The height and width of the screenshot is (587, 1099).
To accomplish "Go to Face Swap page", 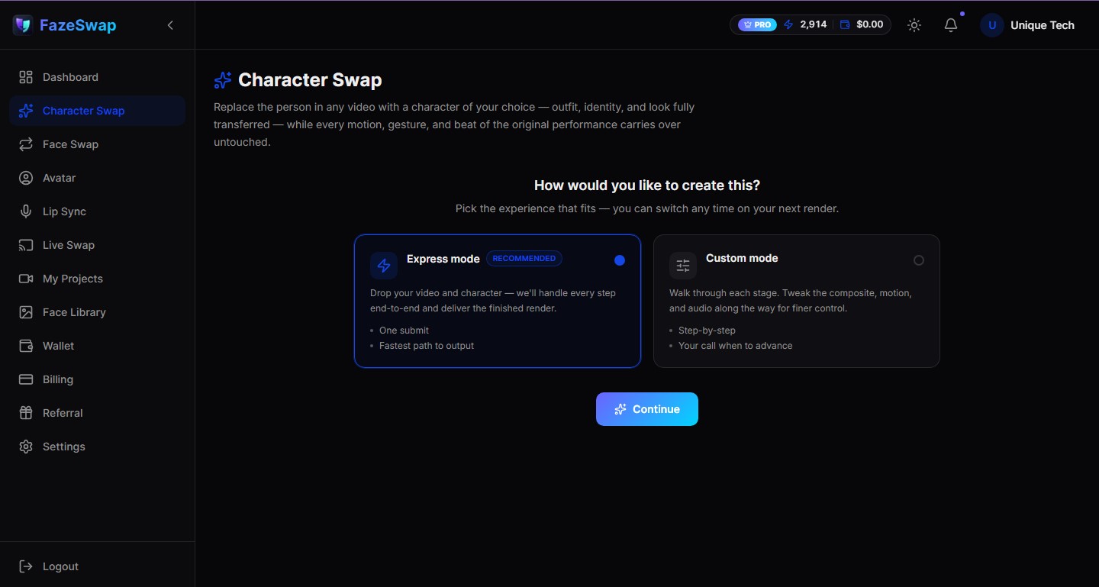I will (x=70, y=144).
